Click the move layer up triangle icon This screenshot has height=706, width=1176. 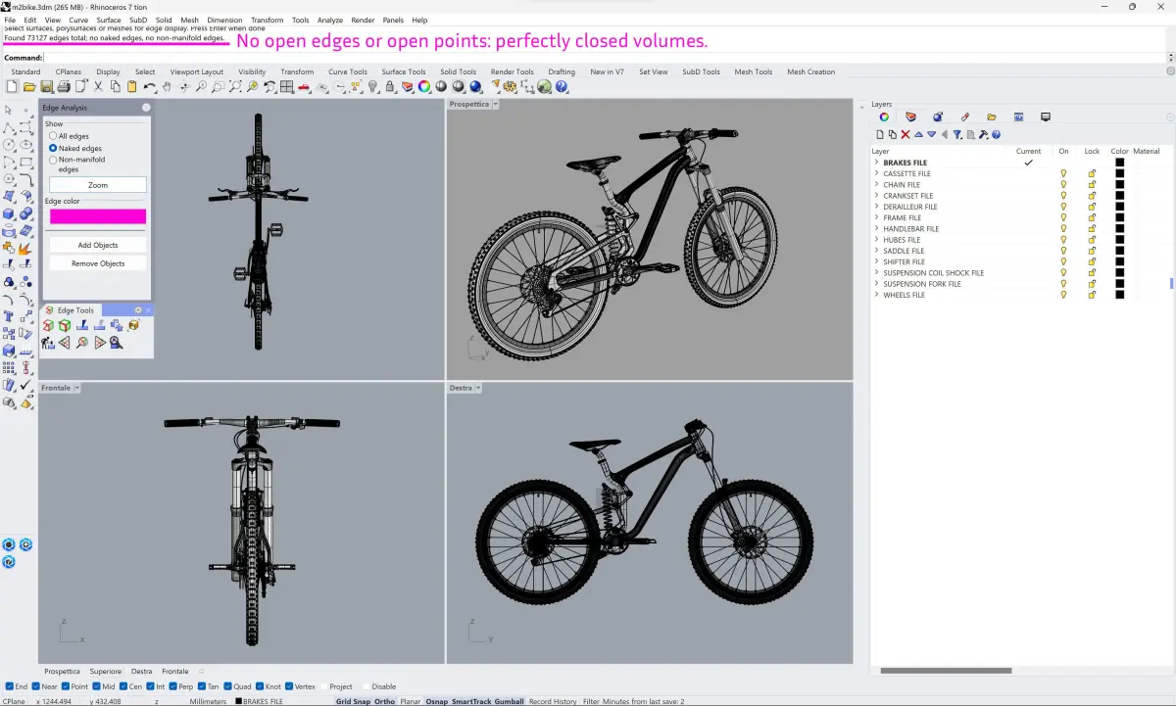pyautogui.click(x=918, y=134)
